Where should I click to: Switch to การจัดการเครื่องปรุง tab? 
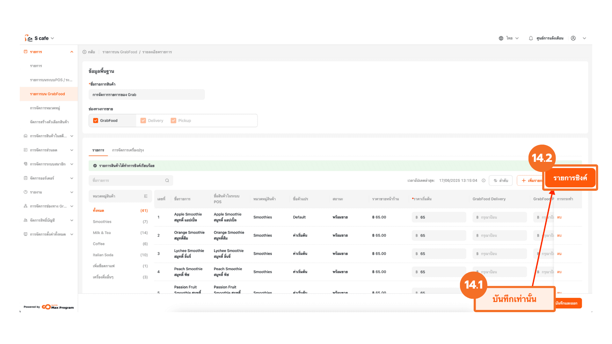click(x=128, y=150)
